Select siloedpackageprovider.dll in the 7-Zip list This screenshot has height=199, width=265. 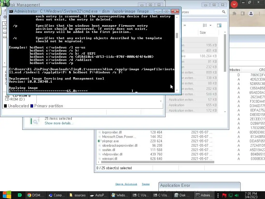coord(120,145)
